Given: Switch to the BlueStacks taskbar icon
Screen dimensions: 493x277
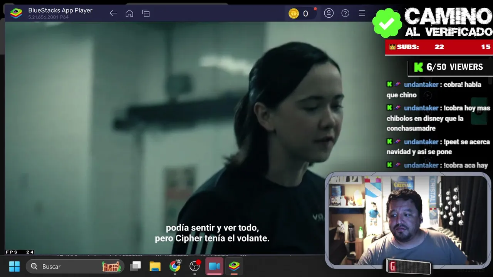Looking at the screenshot, I should click(x=234, y=266).
